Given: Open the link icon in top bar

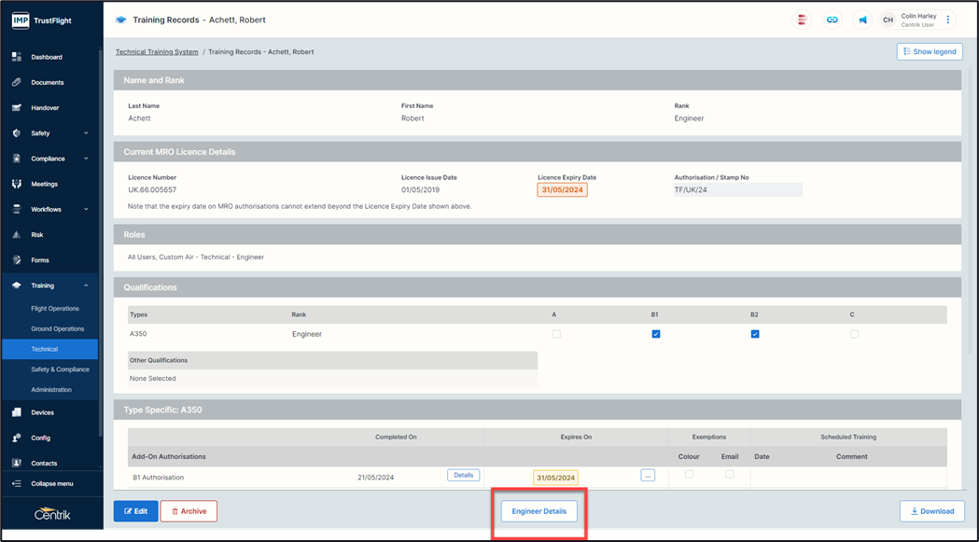Looking at the screenshot, I should tap(832, 20).
